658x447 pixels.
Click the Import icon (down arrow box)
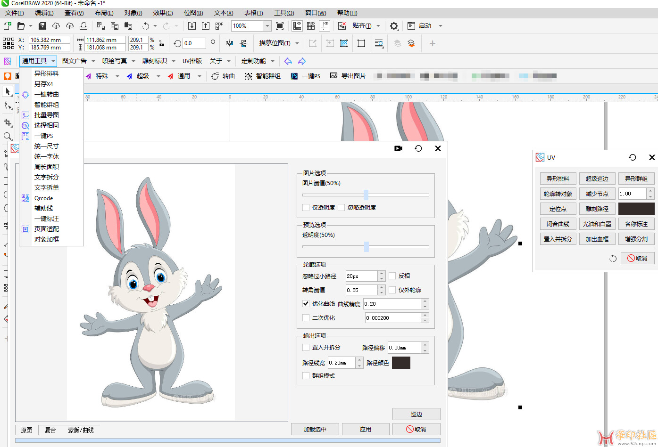[192, 26]
